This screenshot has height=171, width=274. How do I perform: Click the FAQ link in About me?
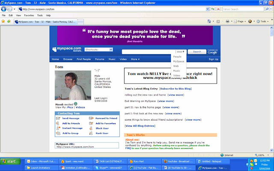[x=128, y=148]
